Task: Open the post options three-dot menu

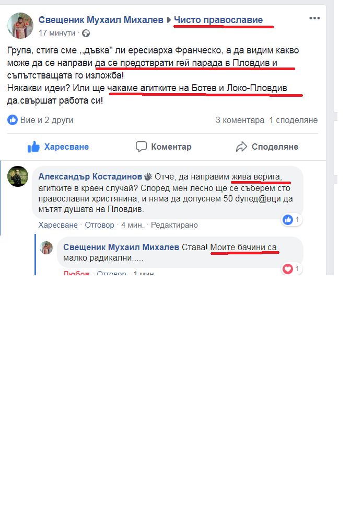Action: (314, 18)
